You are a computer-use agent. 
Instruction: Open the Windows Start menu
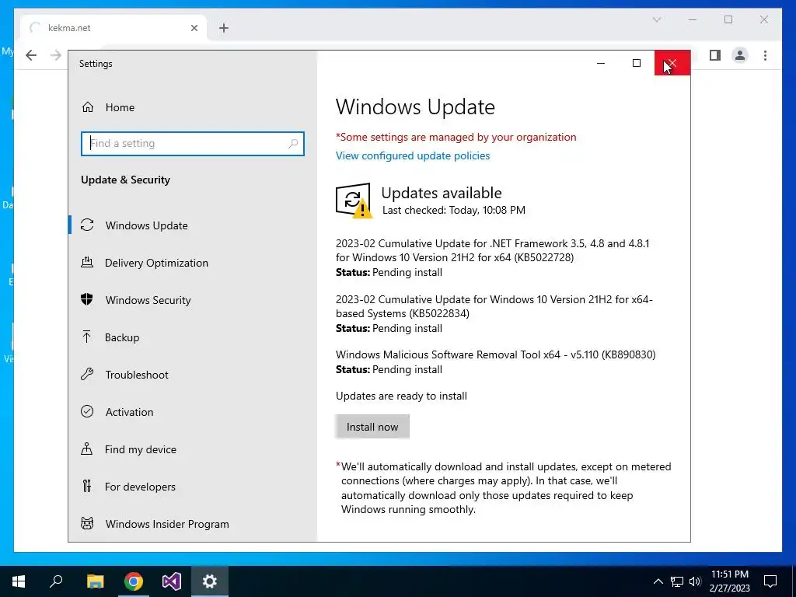pos(19,581)
